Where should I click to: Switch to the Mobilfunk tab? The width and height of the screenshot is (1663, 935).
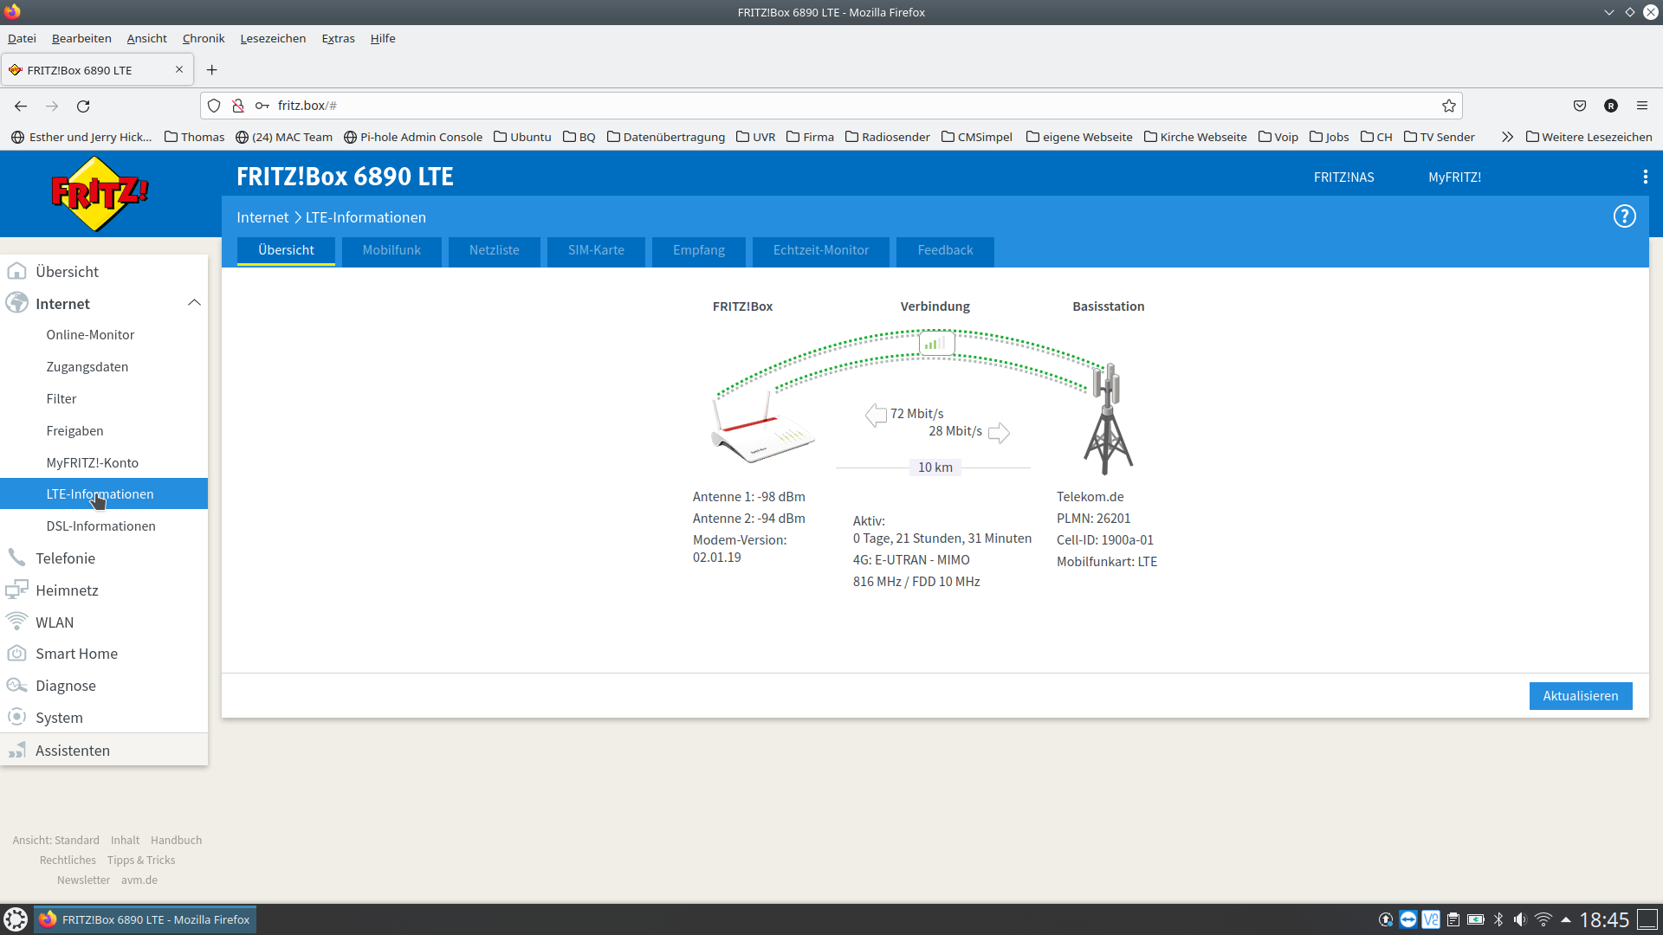pyautogui.click(x=391, y=250)
